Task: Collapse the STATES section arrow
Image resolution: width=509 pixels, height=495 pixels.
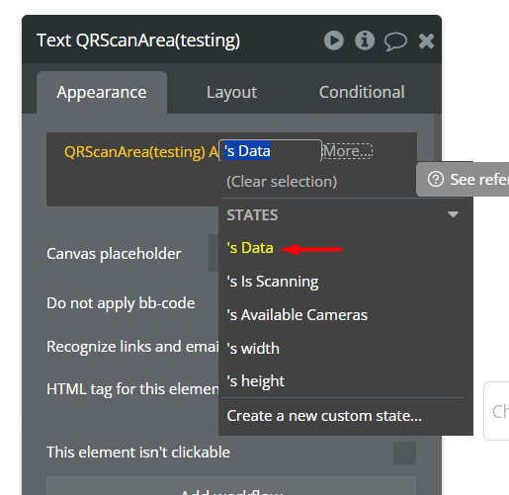Action: click(x=453, y=214)
